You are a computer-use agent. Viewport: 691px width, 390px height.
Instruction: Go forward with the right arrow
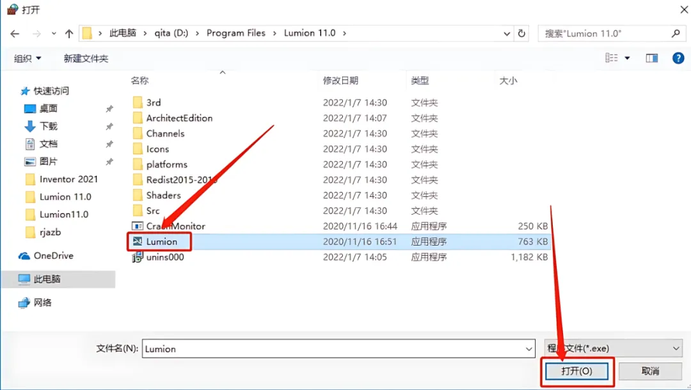click(x=36, y=33)
